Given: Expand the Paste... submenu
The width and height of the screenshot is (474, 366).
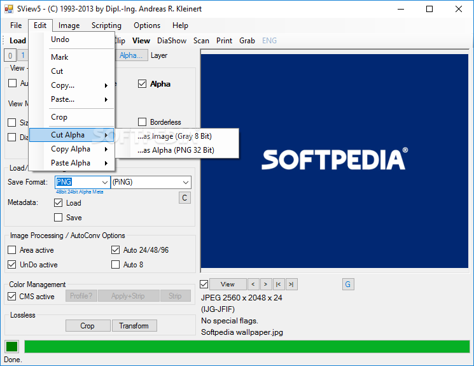Looking at the screenshot, I should (x=72, y=99).
